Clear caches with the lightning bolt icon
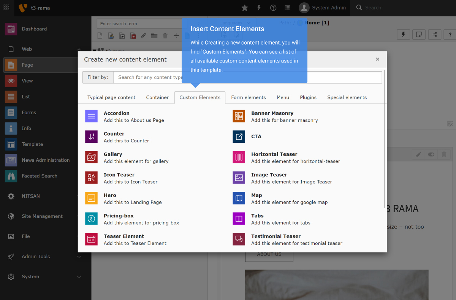456x300 pixels. click(x=259, y=8)
